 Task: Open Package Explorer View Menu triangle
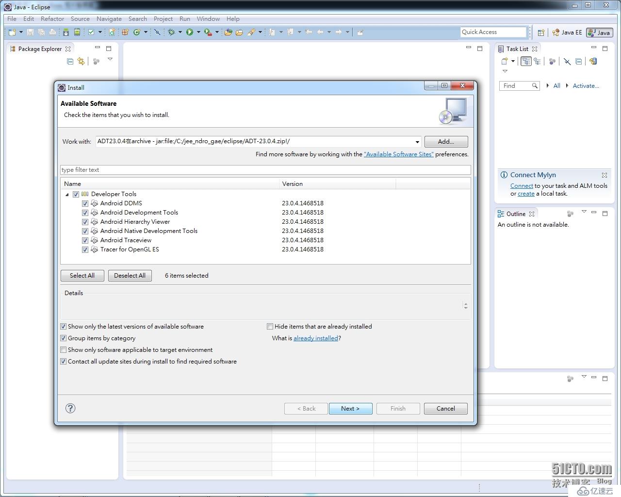(x=110, y=59)
